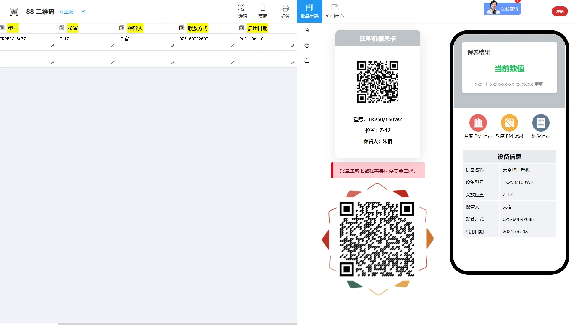Click the horizontal table scrollbar
Image resolution: width=577 pixels, height=325 pixels.
[177, 324]
